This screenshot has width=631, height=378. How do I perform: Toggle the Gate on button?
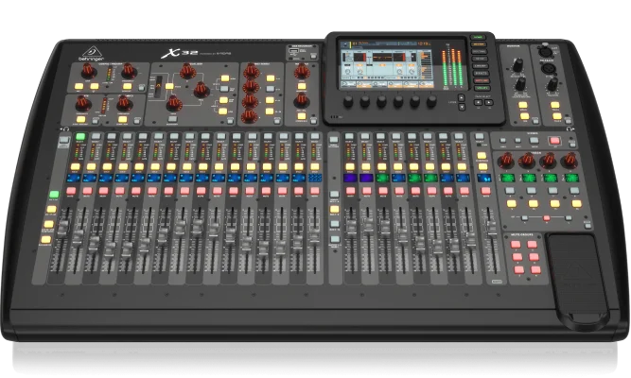[x=80, y=119]
